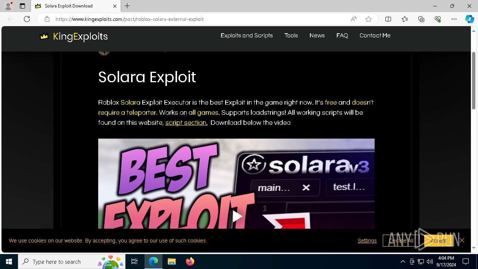Open the Favorites list icon
This screenshot has height=269, width=478.
[x=405, y=19]
